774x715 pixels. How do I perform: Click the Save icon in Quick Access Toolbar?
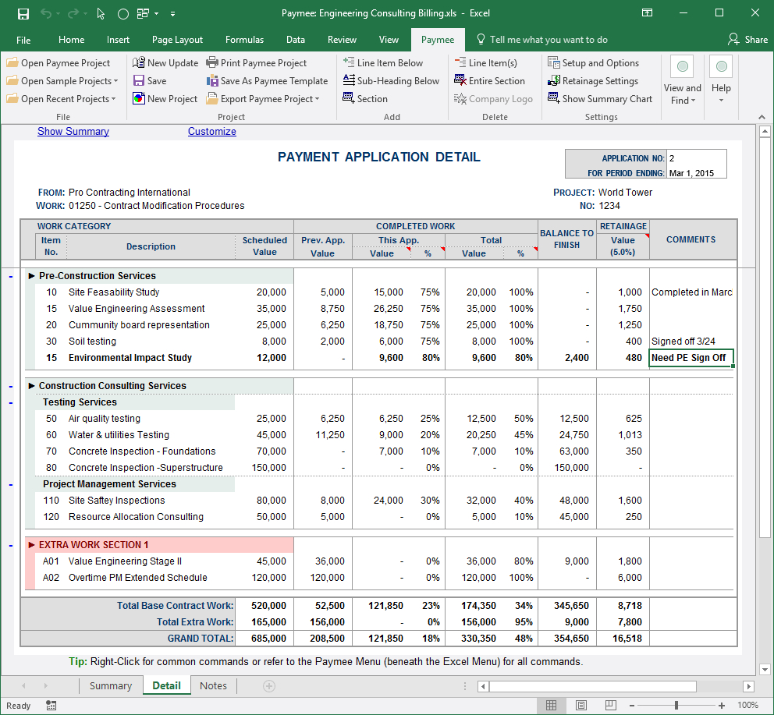pos(23,14)
